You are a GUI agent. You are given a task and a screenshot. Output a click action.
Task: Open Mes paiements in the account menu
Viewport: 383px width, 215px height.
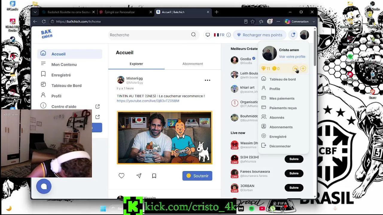pos(283,98)
